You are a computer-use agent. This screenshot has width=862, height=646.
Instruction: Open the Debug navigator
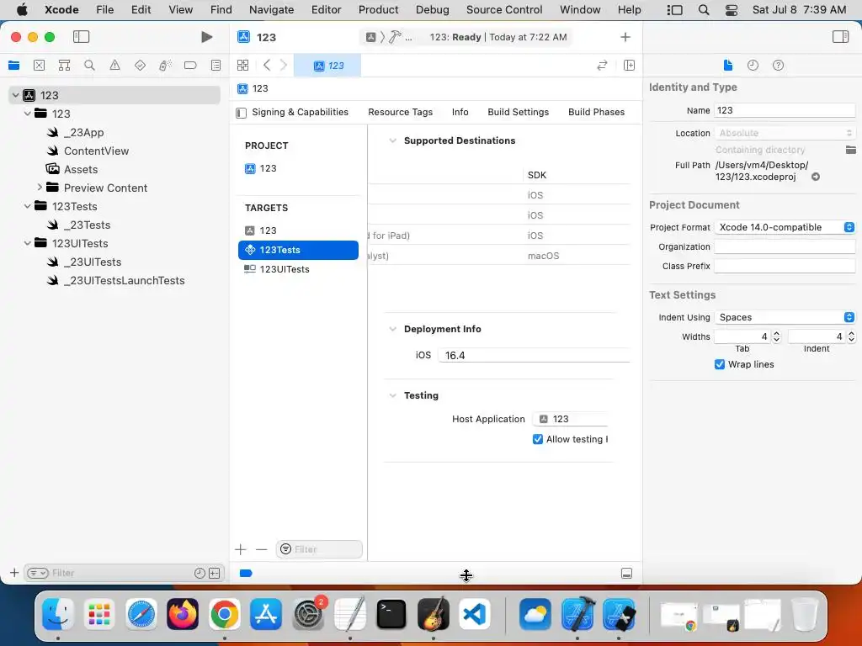pos(165,66)
